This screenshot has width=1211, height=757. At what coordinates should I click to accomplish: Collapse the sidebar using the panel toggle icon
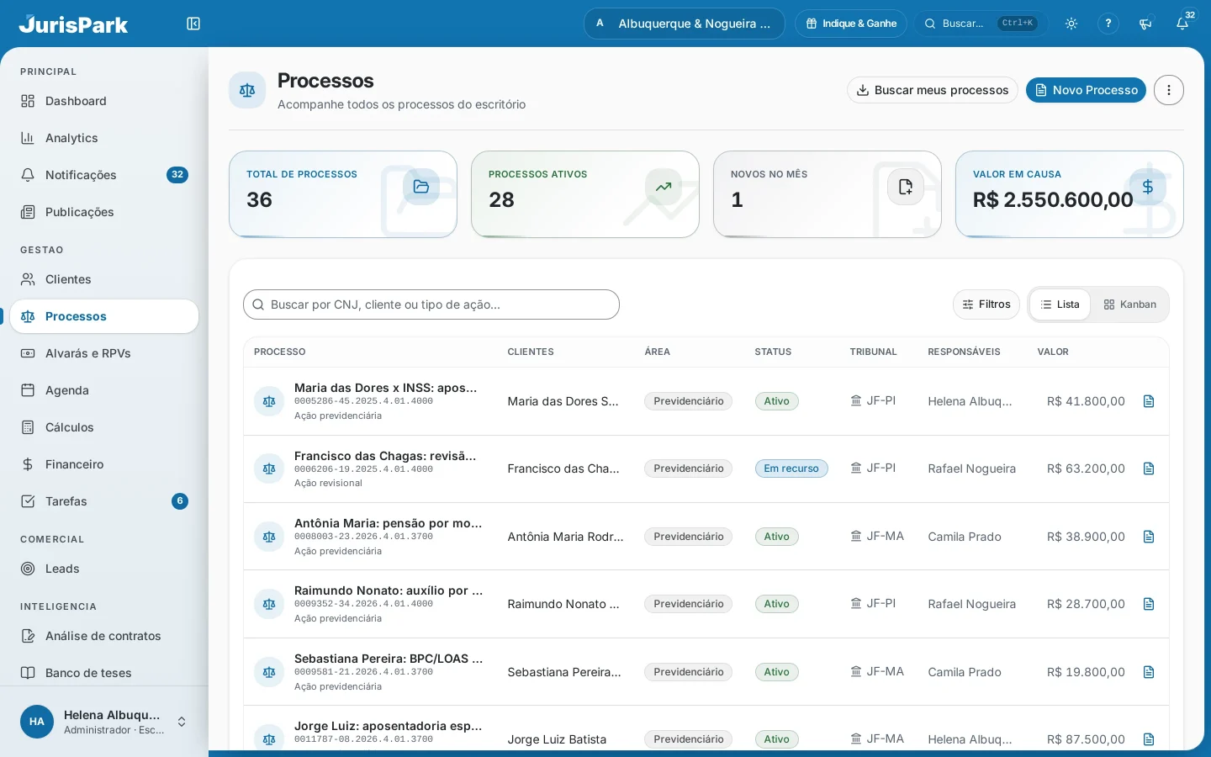pyautogui.click(x=193, y=24)
